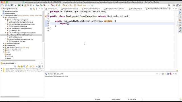Expand spring-boot-examples repository
This screenshot has height=102, width=182.
pyautogui.click(x=2, y=71)
